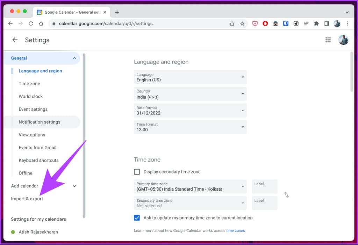Open Import & export

27,199
